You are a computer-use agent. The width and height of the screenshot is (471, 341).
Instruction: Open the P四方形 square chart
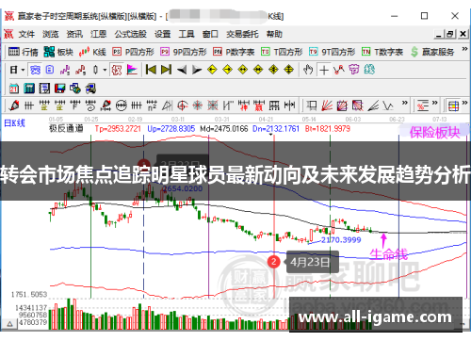click(x=134, y=52)
